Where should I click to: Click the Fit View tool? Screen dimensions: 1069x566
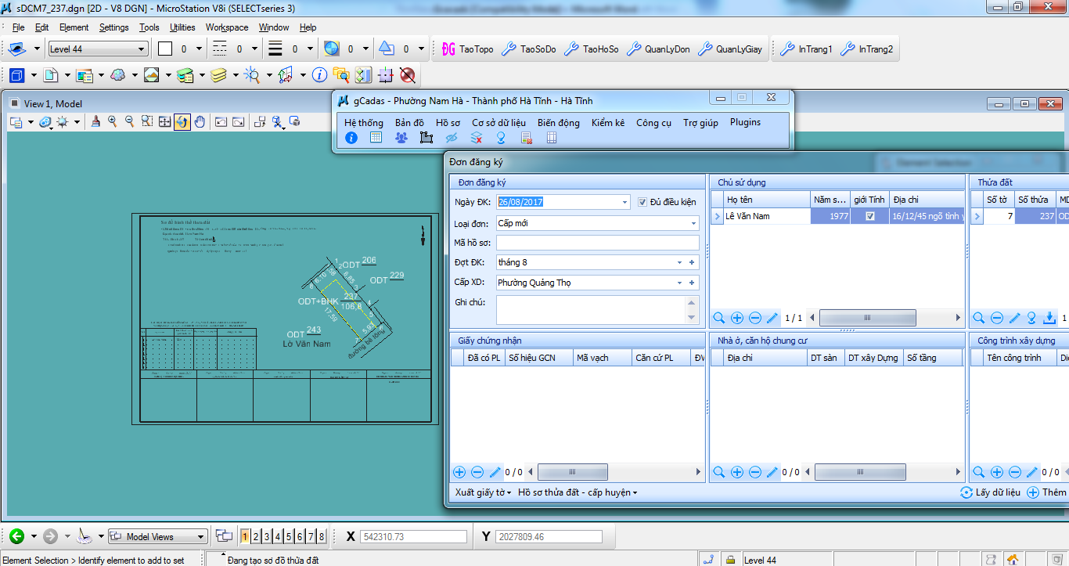(165, 121)
